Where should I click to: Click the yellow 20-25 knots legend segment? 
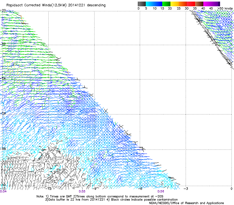pos(175,4)
